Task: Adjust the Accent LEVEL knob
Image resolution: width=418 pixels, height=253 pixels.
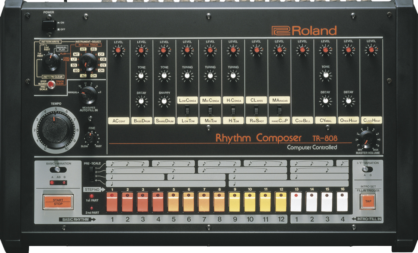Action: click(x=118, y=50)
